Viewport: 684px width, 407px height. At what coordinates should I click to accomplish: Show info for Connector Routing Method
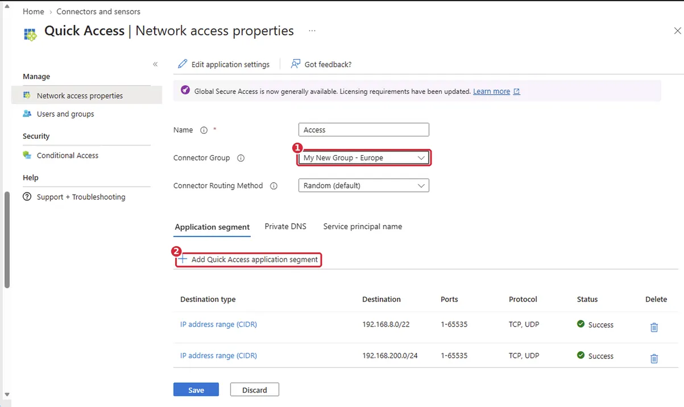273,186
